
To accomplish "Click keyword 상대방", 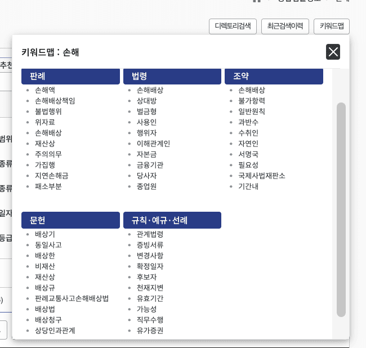I will (x=146, y=101).
